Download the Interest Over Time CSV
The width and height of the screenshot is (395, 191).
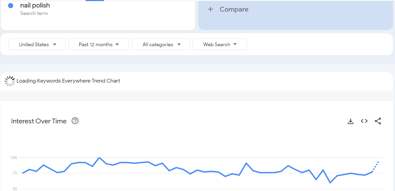tap(350, 121)
